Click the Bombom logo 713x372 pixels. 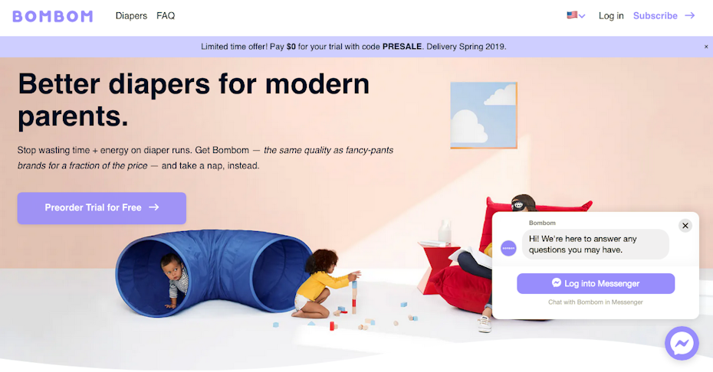[x=53, y=16]
